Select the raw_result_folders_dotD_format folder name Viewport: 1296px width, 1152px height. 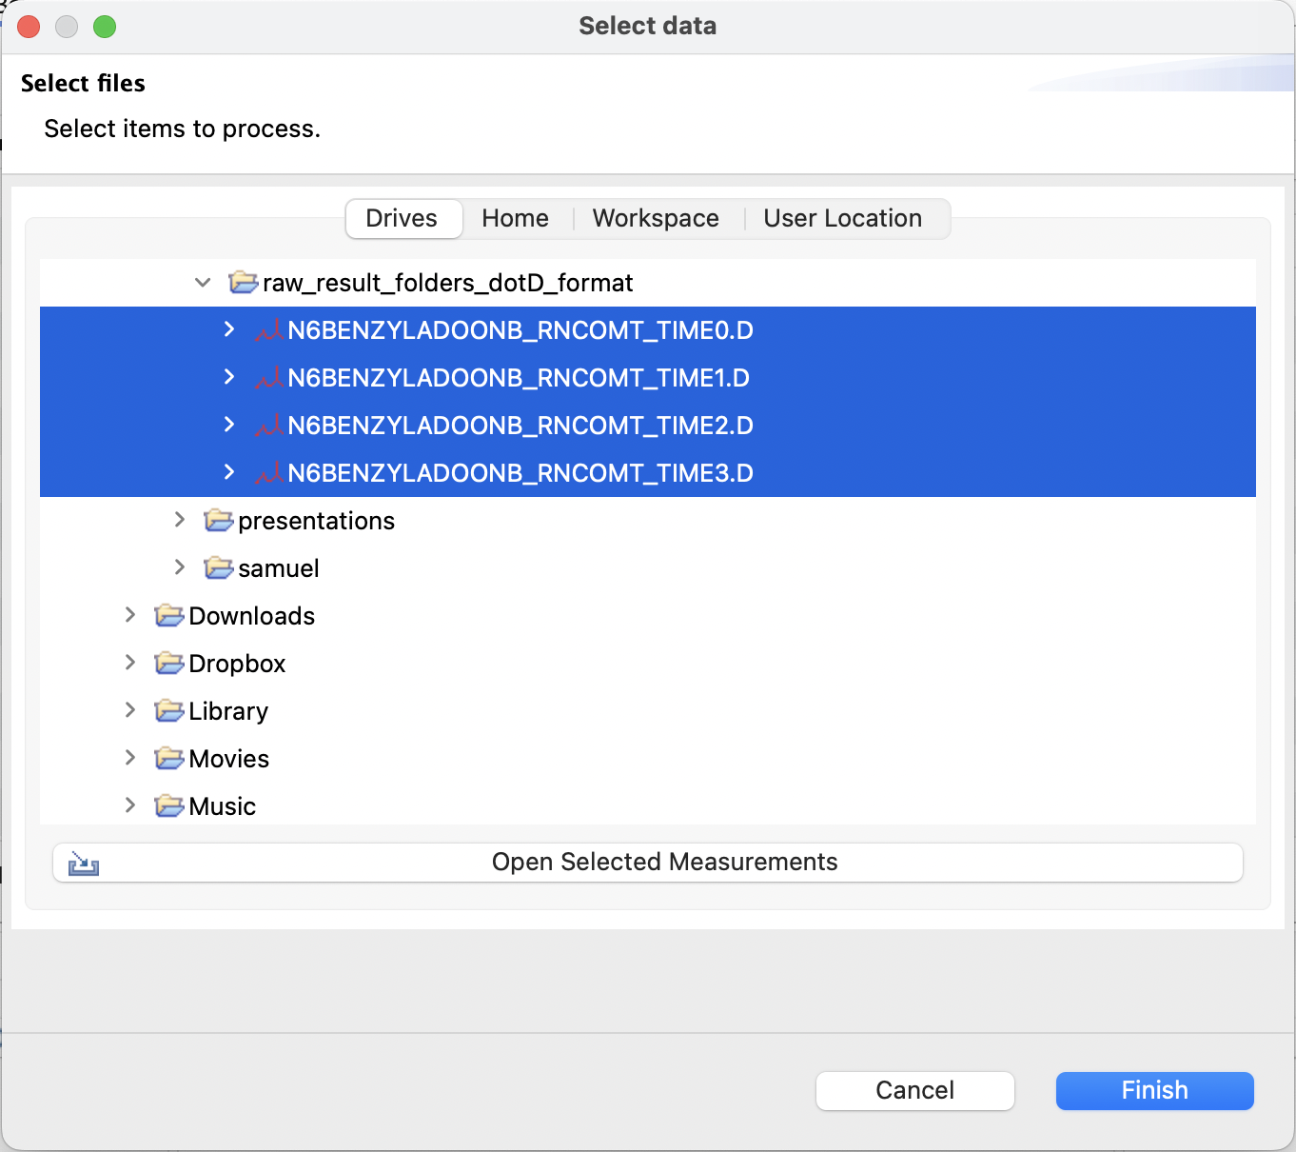tap(448, 283)
